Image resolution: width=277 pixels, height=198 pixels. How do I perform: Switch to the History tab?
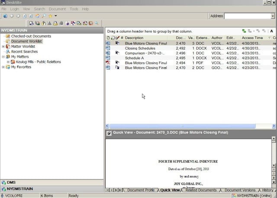click(267, 190)
